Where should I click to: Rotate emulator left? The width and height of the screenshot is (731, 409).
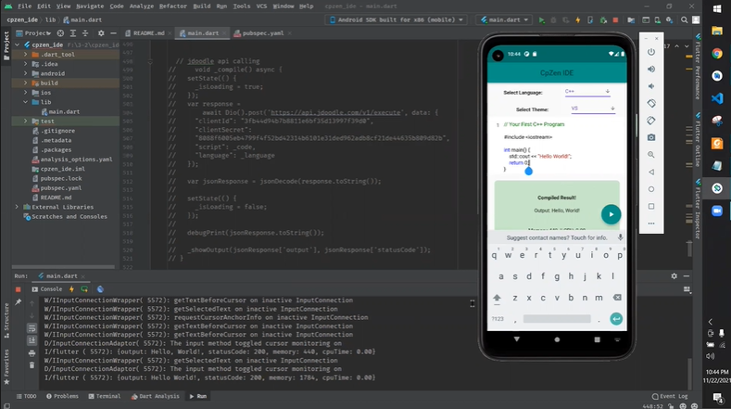651,103
